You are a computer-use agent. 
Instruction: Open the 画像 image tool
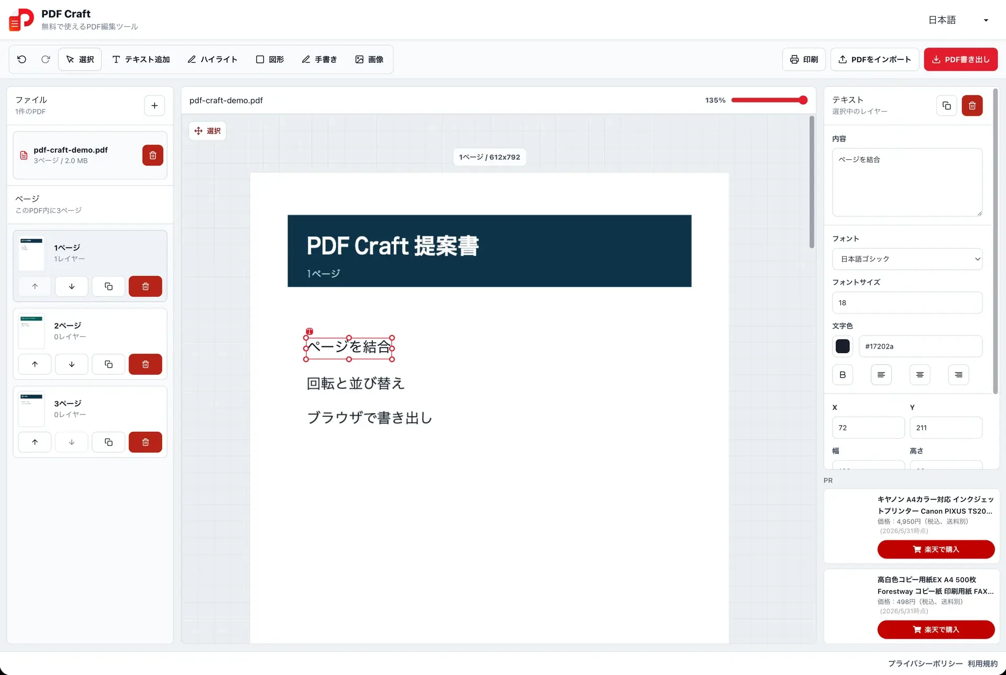pos(369,59)
